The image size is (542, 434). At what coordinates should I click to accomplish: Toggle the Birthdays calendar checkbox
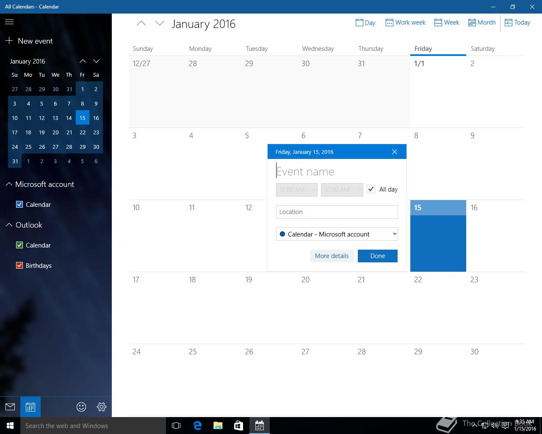pos(19,265)
